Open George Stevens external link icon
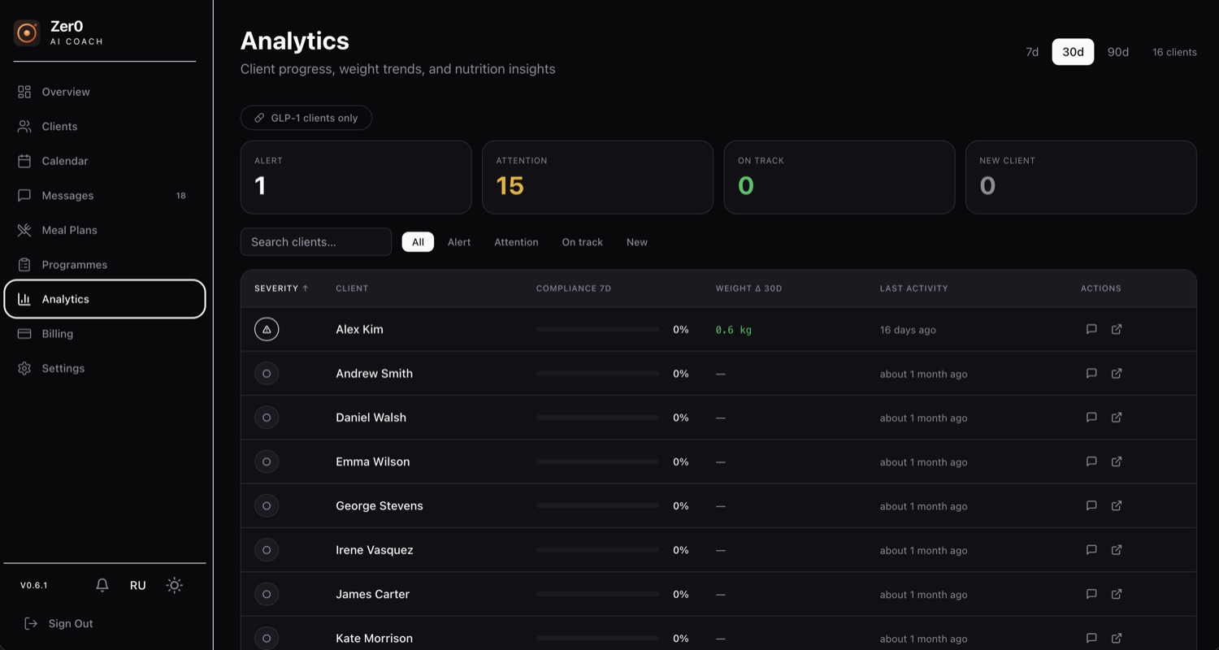The height and width of the screenshot is (650, 1219). click(1117, 505)
